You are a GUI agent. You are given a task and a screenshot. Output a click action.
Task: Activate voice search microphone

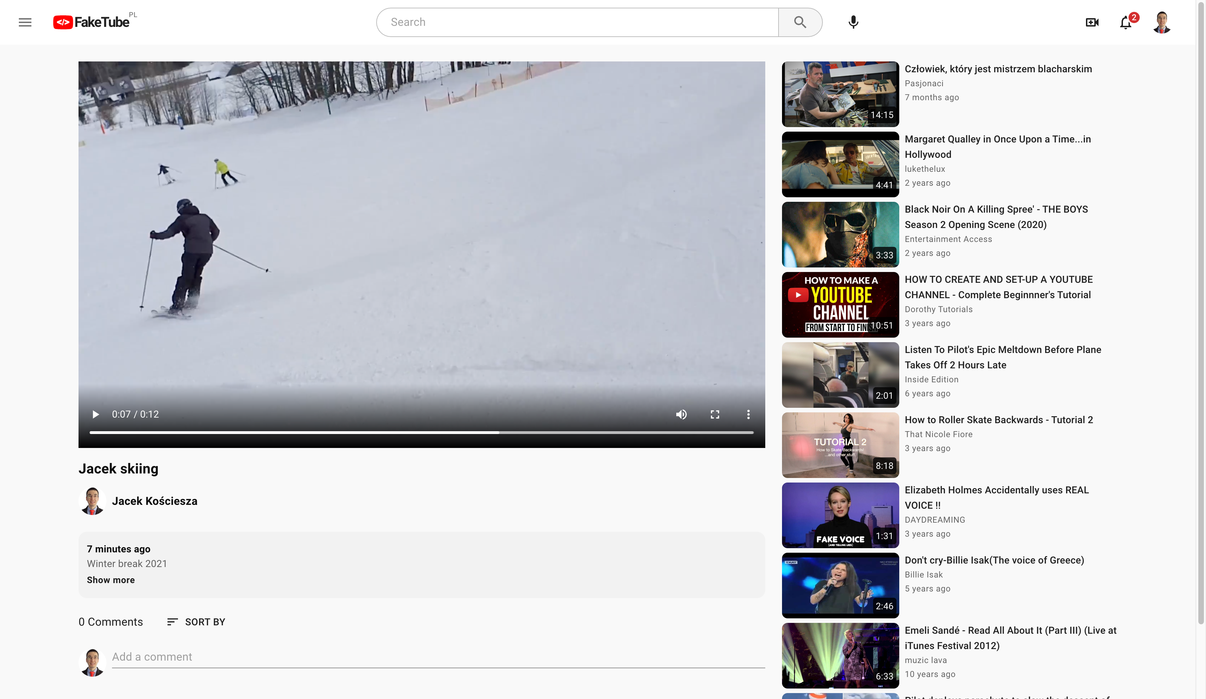(x=853, y=22)
